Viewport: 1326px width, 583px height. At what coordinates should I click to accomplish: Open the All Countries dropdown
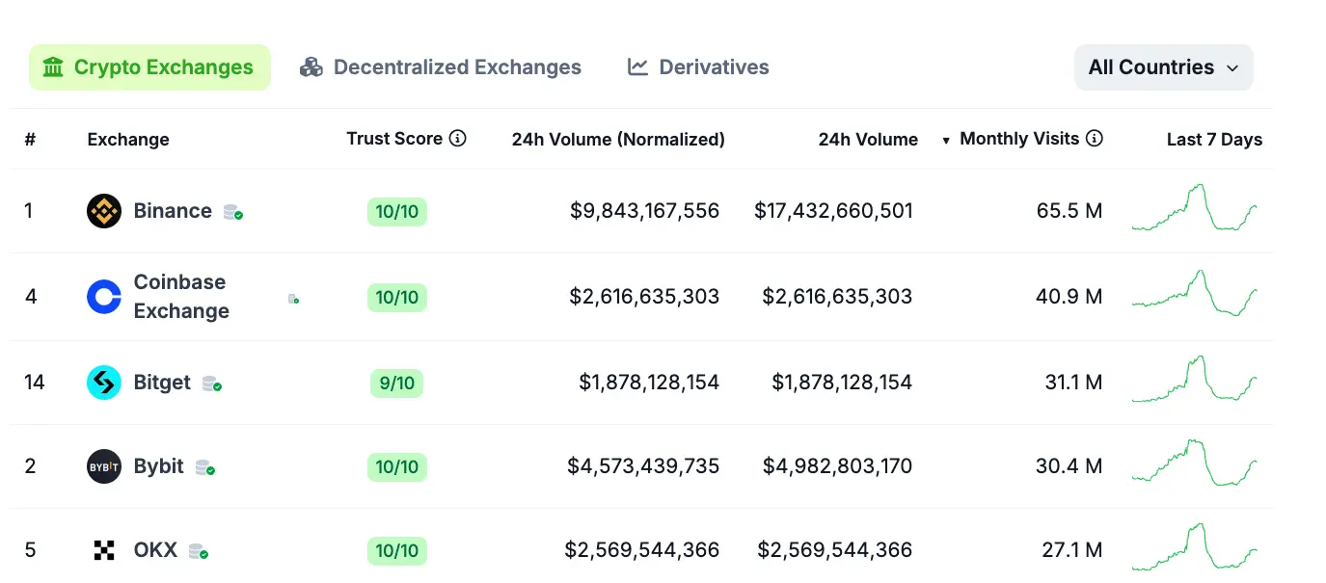click(1163, 66)
